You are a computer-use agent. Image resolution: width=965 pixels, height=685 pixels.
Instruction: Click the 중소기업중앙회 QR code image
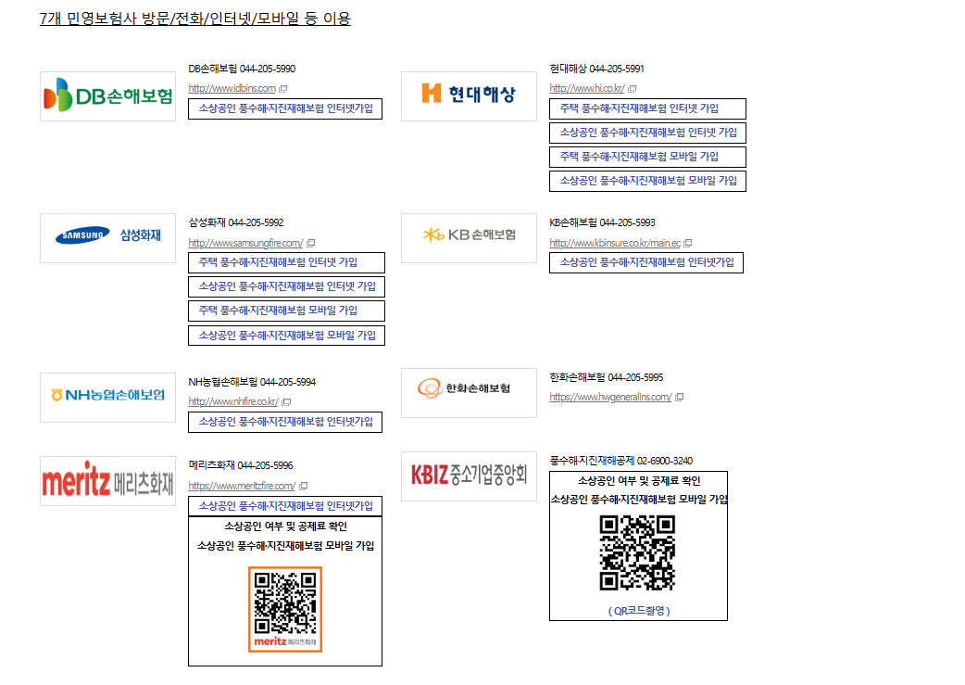637,553
